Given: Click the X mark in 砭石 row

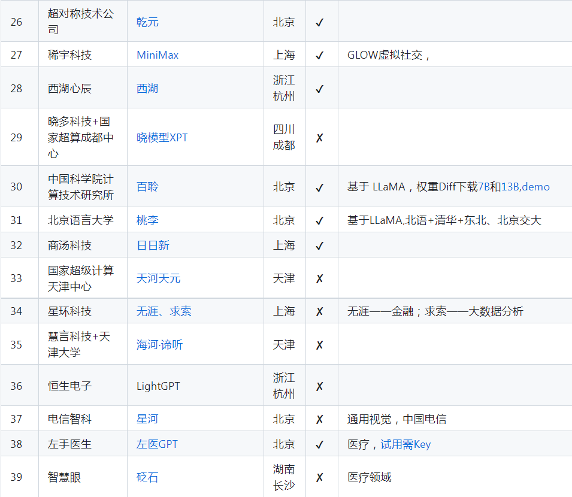Looking at the screenshot, I should coord(320,478).
